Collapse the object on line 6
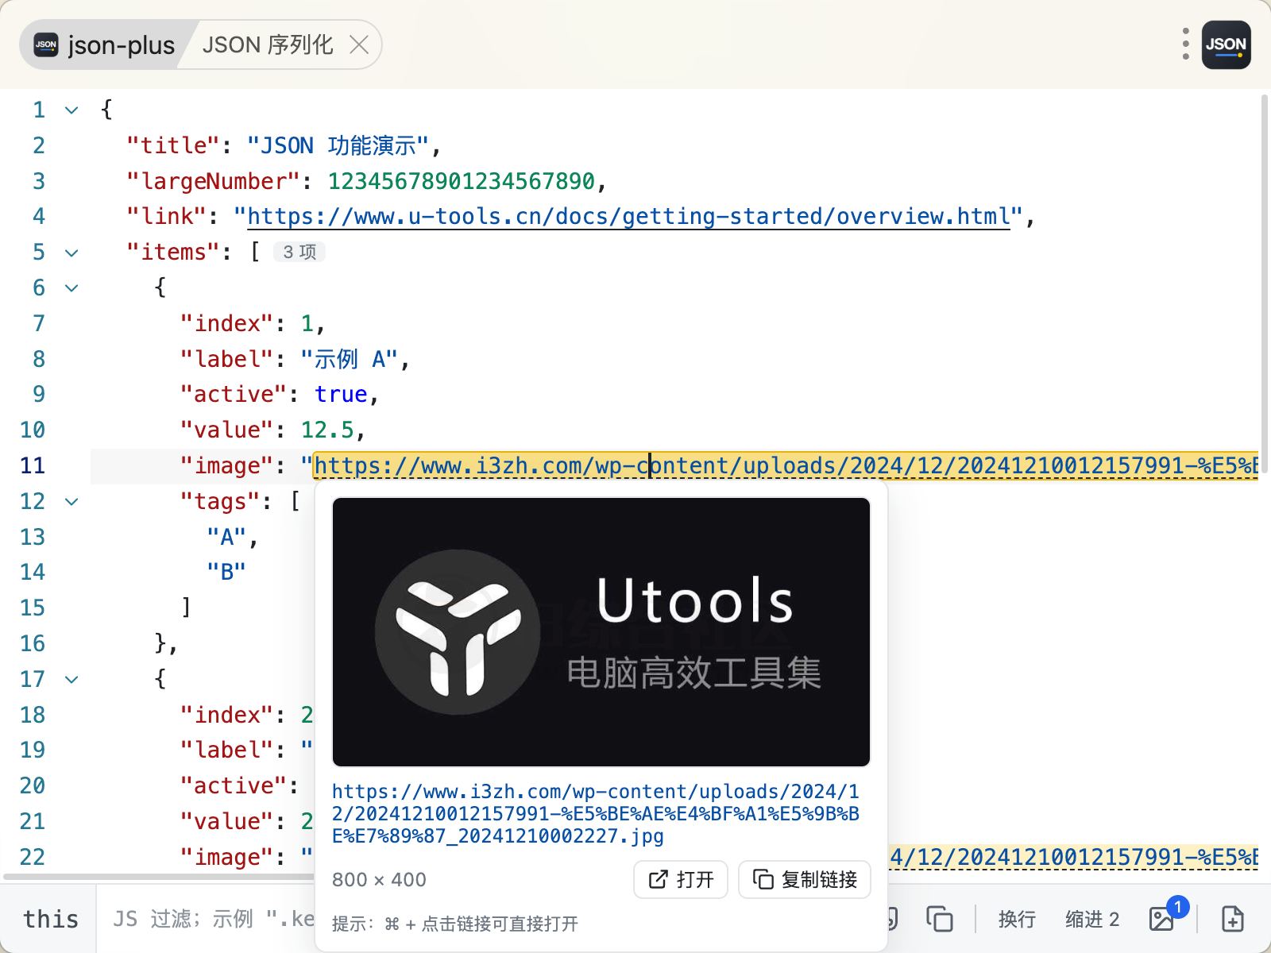1271x953 pixels. tap(71, 287)
